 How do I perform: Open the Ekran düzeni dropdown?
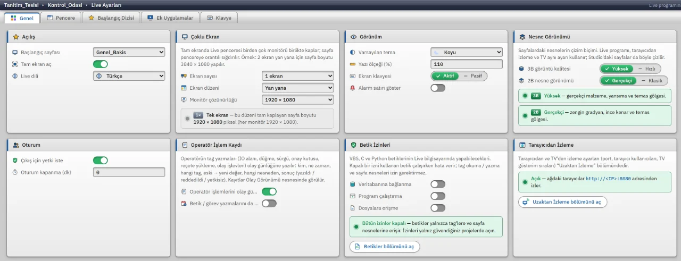[x=297, y=88]
